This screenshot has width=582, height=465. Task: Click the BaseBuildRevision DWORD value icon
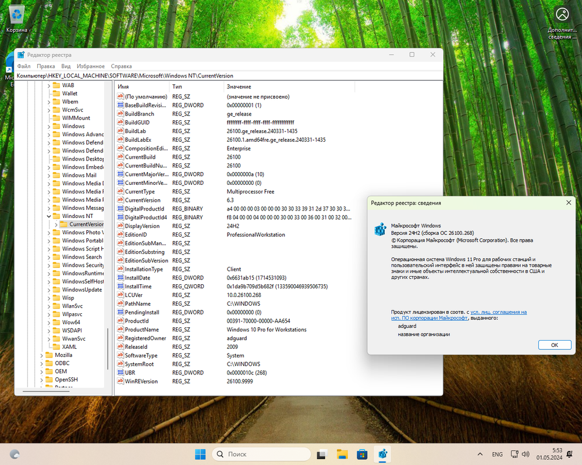pyautogui.click(x=120, y=105)
